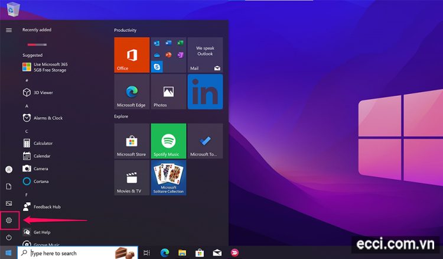Open Mail from the taskbar
The width and height of the screenshot is (443, 259).
click(217, 252)
